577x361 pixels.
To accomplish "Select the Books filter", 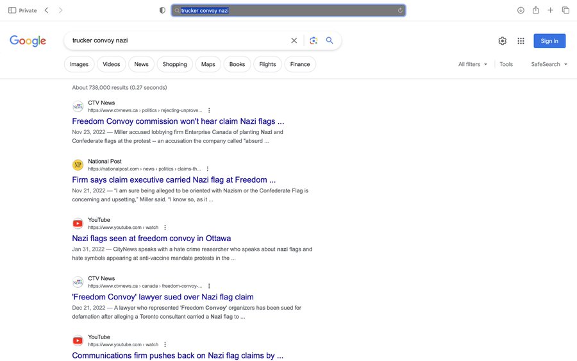I will pos(237,64).
